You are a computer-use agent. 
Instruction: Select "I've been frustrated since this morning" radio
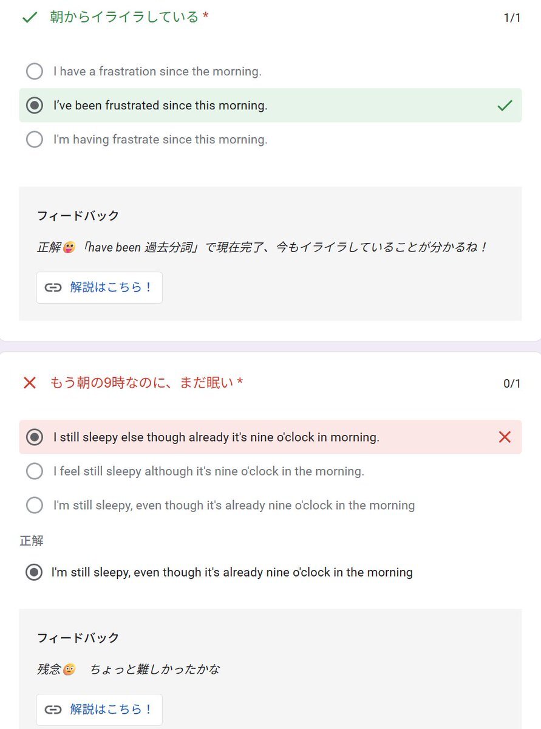coord(35,106)
